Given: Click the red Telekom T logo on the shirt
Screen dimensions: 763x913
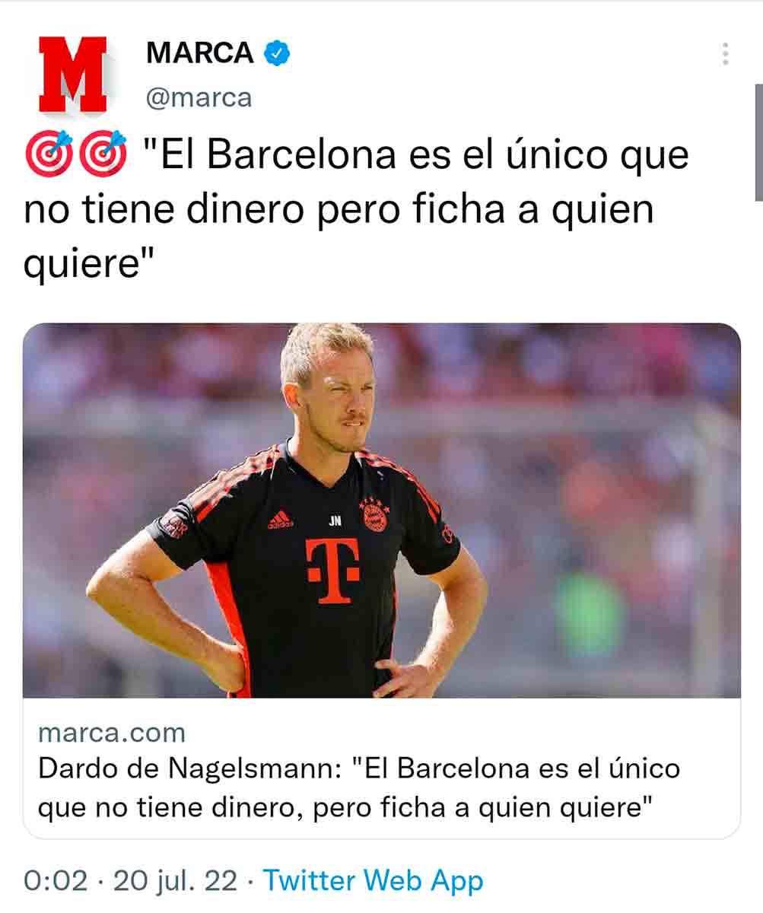Looking at the screenshot, I should (x=332, y=571).
